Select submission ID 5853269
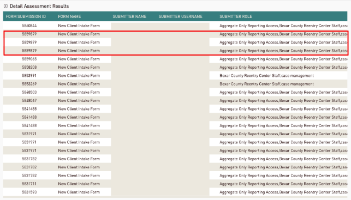The height and width of the screenshot is (200, 351). 29,84
